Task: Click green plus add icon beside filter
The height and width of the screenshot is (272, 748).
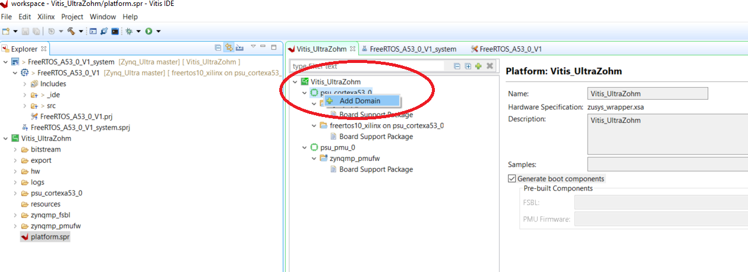Action: click(478, 66)
